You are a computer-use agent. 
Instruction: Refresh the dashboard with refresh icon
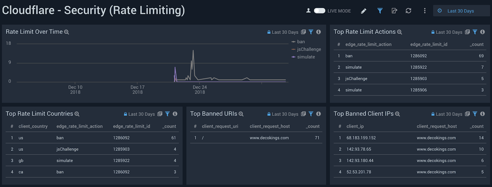coord(408,11)
